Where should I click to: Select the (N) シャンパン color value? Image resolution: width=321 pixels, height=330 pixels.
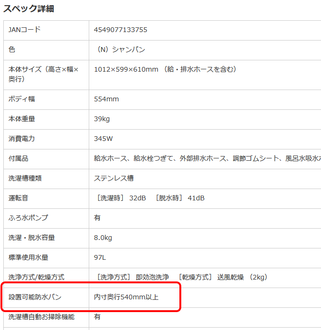(x=120, y=49)
